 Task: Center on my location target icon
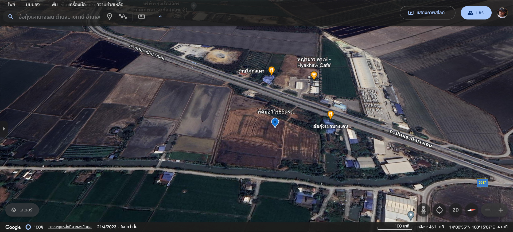440,210
